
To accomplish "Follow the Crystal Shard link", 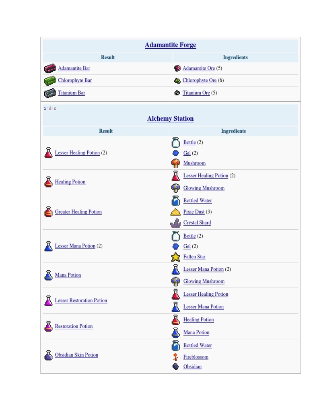I will [x=197, y=222].
